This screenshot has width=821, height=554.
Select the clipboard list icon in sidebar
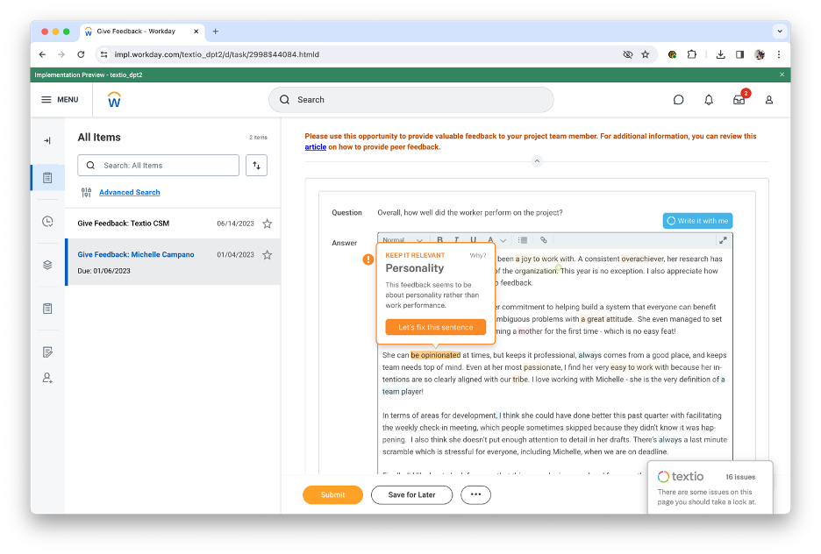(47, 178)
